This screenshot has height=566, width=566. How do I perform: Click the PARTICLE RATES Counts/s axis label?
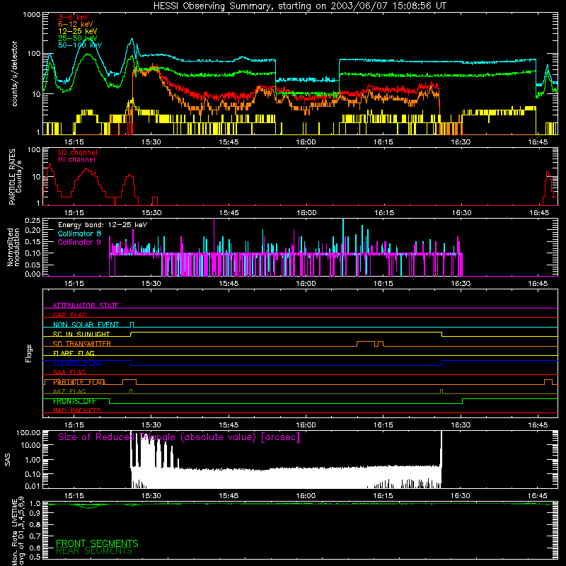click(x=15, y=176)
